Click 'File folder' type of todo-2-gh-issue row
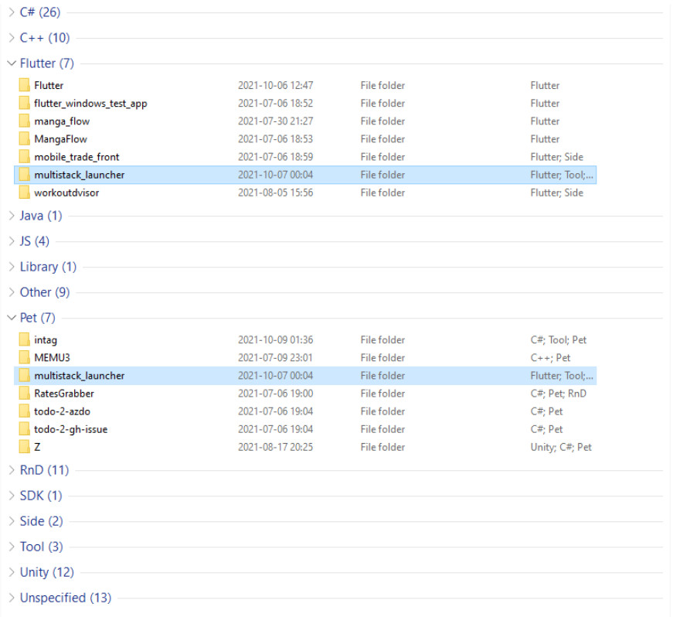The image size is (673, 617). 382,430
